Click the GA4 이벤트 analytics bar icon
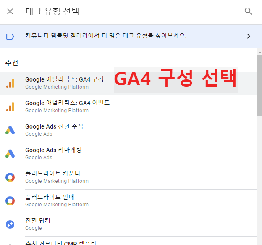The height and width of the screenshot is (245, 262). pyautogui.click(x=10, y=107)
